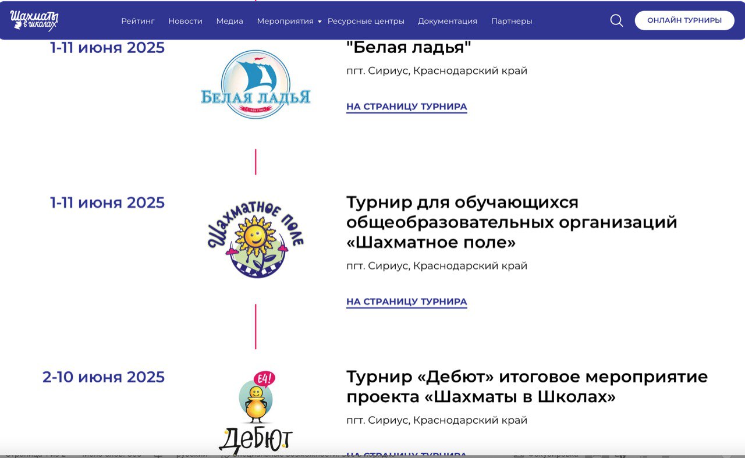
Task: Click the date 2-10 июня 2025
Action: 104,377
